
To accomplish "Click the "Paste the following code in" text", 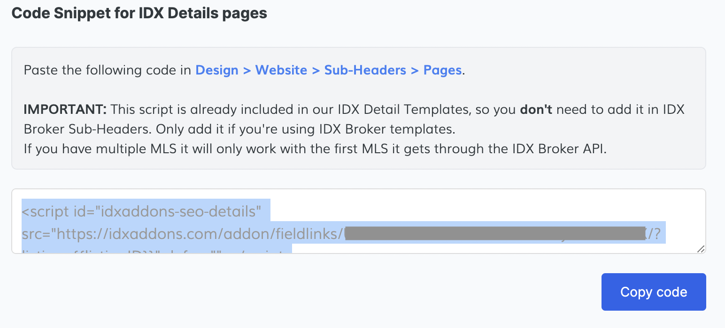I will point(108,70).
